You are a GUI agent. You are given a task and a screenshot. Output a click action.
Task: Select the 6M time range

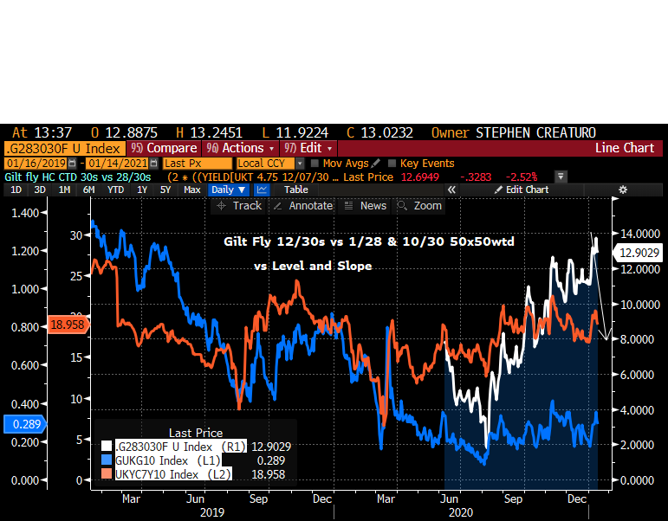[88, 190]
